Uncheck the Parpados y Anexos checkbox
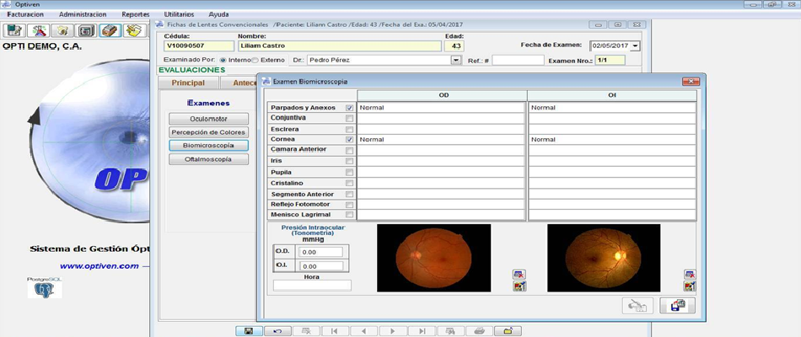Image resolution: width=801 pixels, height=337 pixels. [350, 108]
